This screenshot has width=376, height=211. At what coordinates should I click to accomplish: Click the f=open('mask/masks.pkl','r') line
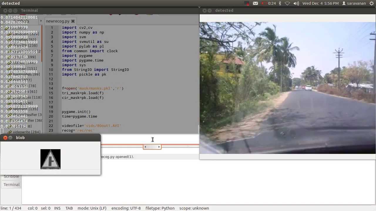click(x=93, y=88)
